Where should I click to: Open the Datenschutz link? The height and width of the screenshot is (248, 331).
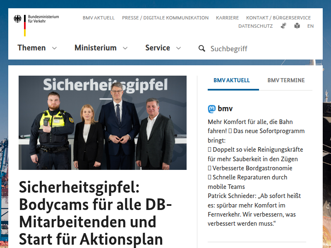[255, 26]
